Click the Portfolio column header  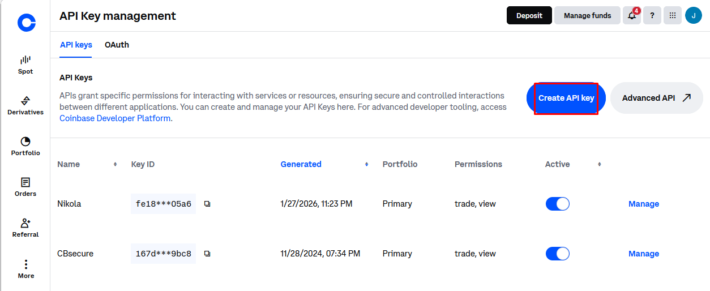400,164
